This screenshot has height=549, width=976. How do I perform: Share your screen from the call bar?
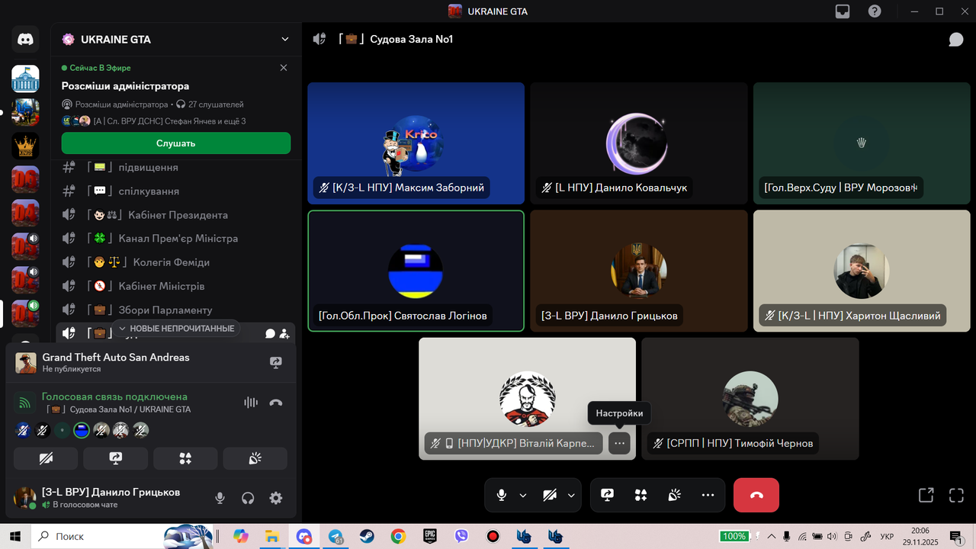click(x=607, y=495)
